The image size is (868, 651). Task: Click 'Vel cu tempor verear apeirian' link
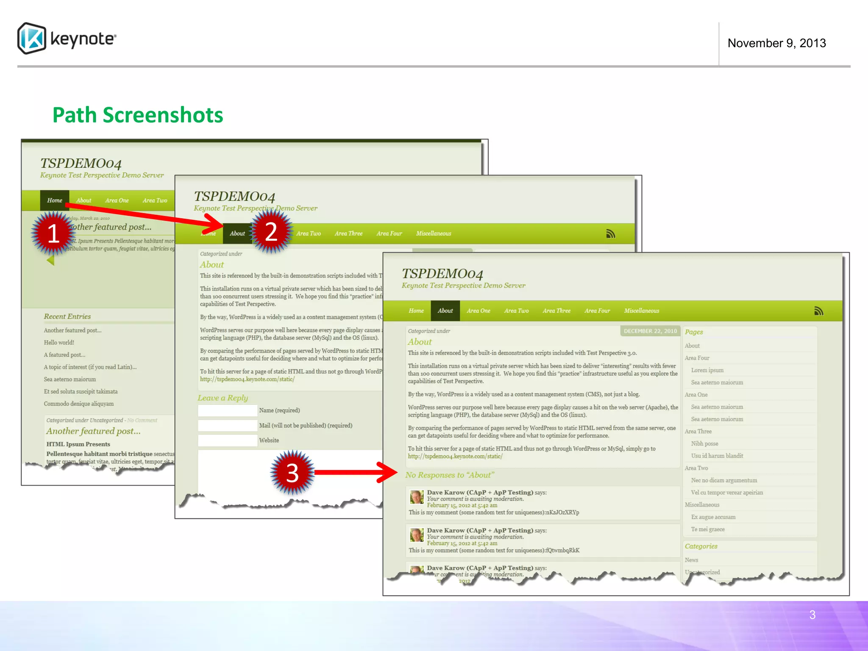[x=727, y=493]
